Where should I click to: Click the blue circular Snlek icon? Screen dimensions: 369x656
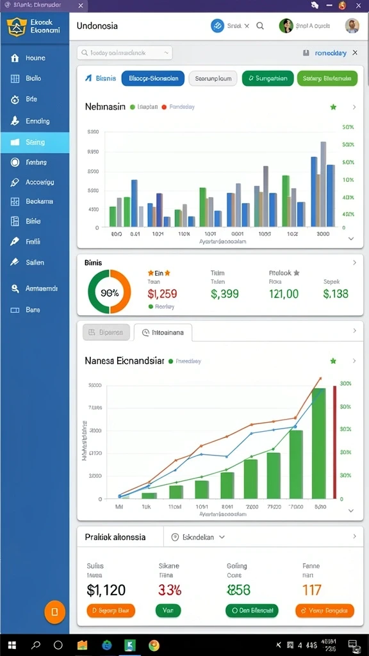[218, 26]
